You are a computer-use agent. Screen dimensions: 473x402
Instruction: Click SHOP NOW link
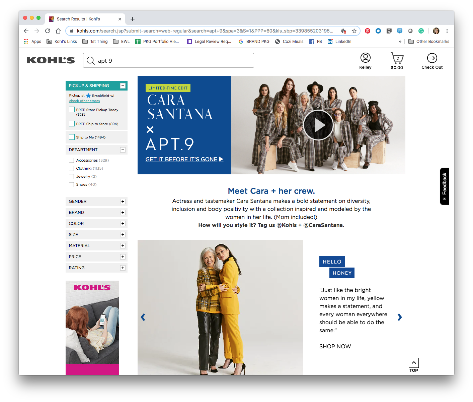coord(335,346)
